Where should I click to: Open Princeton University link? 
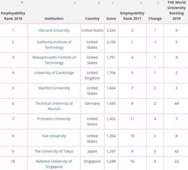coord(54,119)
